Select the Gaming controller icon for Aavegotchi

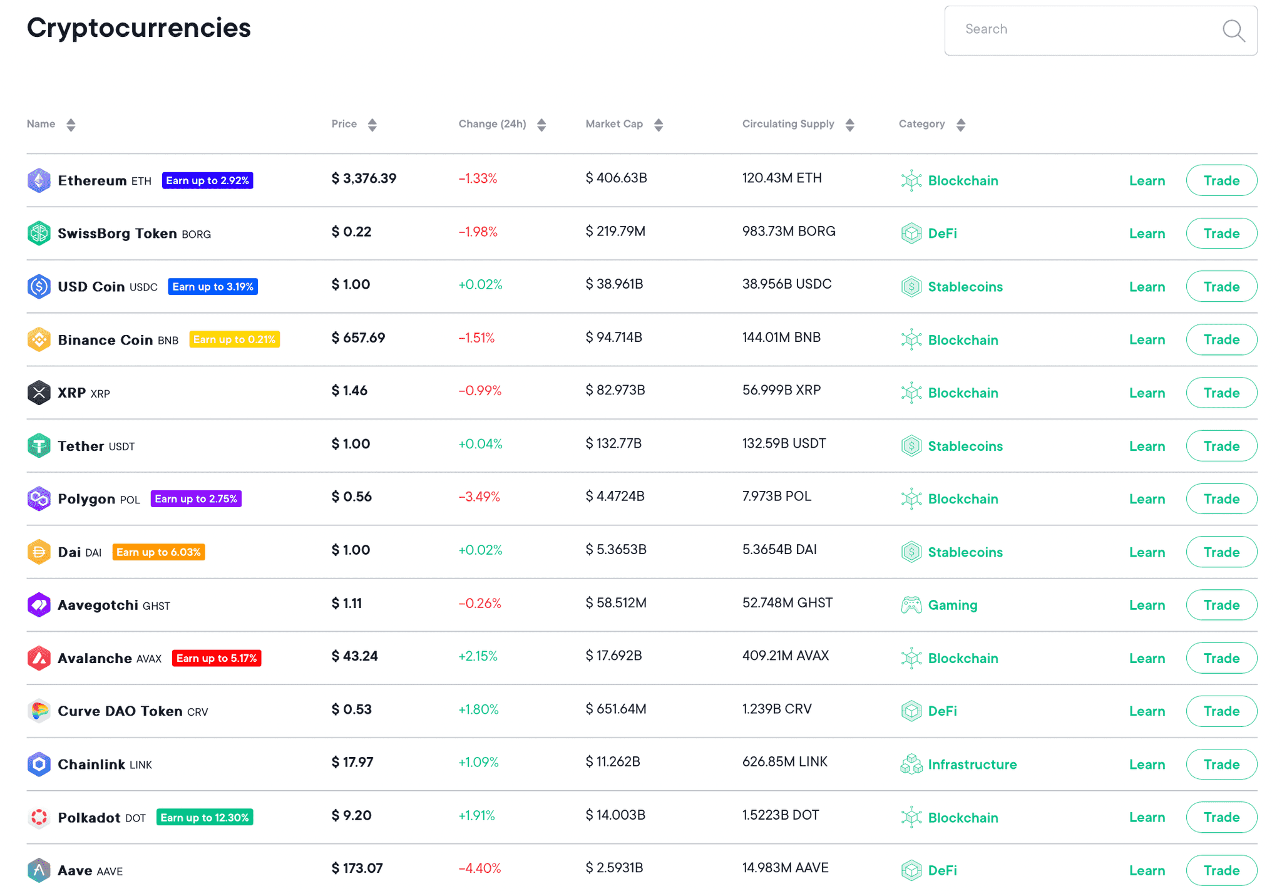[911, 604]
